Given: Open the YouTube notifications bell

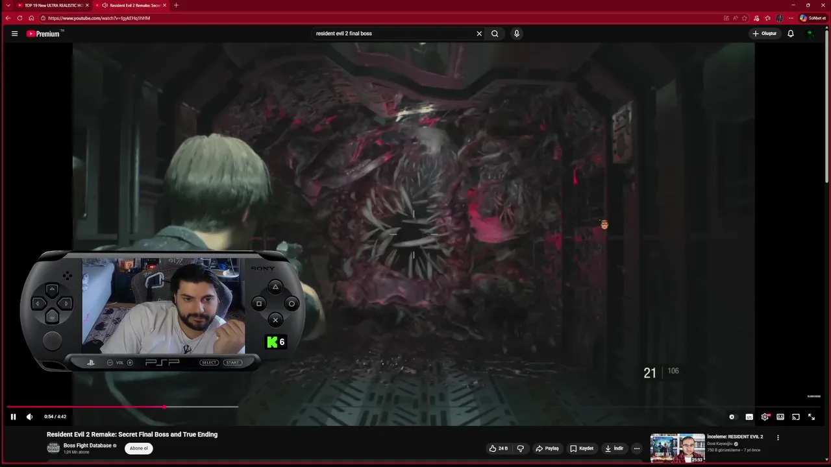Looking at the screenshot, I should click(x=790, y=34).
